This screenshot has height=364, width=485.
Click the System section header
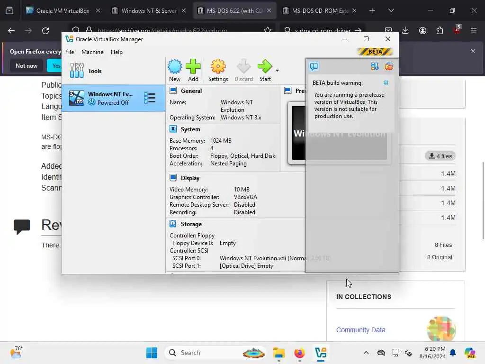(190, 129)
